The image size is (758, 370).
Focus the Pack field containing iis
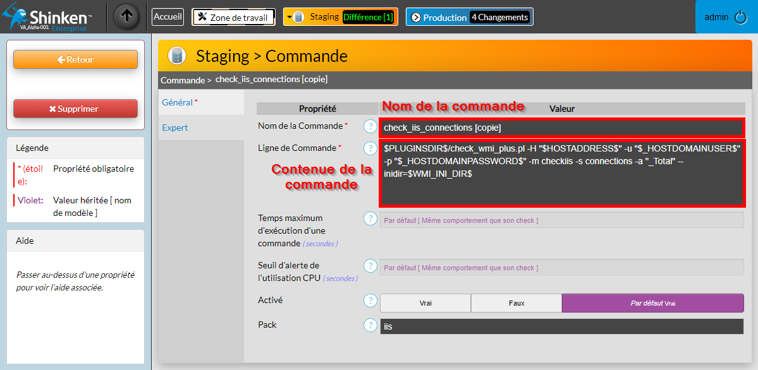[562, 326]
